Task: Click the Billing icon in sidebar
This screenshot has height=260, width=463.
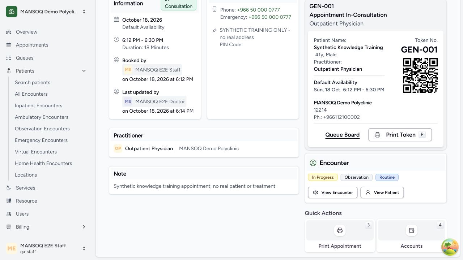Action: coord(9,227)
